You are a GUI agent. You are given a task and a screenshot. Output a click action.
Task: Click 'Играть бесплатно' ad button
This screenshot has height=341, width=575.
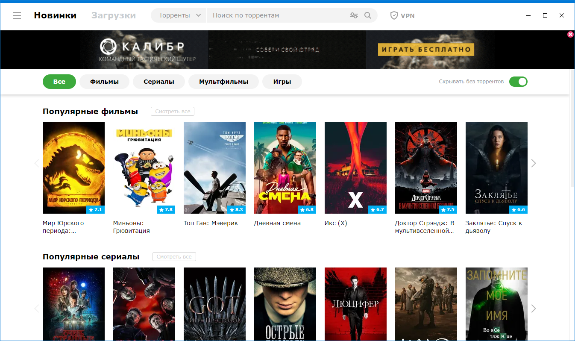point(426,50)
